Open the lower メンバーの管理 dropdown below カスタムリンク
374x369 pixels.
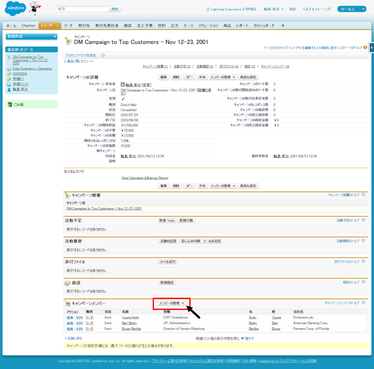pyautogui.click(x=223, y=186)
